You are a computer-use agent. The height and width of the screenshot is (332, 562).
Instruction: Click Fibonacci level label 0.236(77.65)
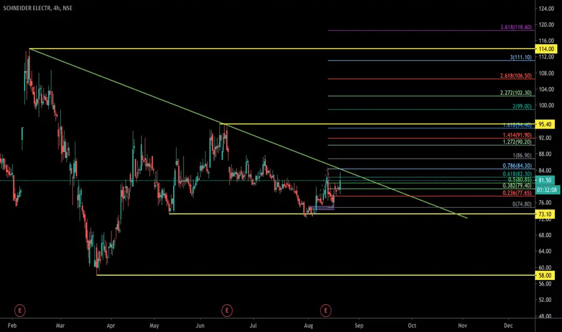[517, 193]
